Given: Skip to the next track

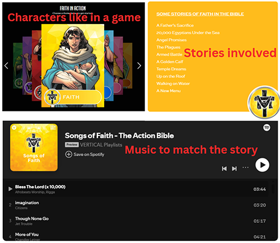Looking at the screenshot, I should (234, 169).
